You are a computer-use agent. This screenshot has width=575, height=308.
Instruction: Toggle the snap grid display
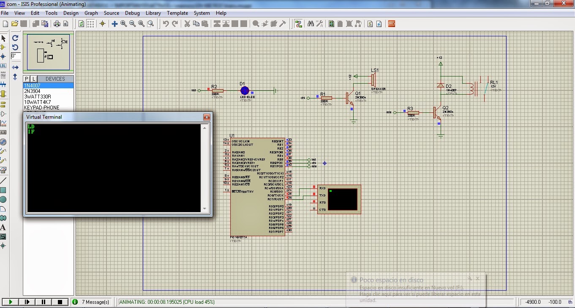(90, 24)
